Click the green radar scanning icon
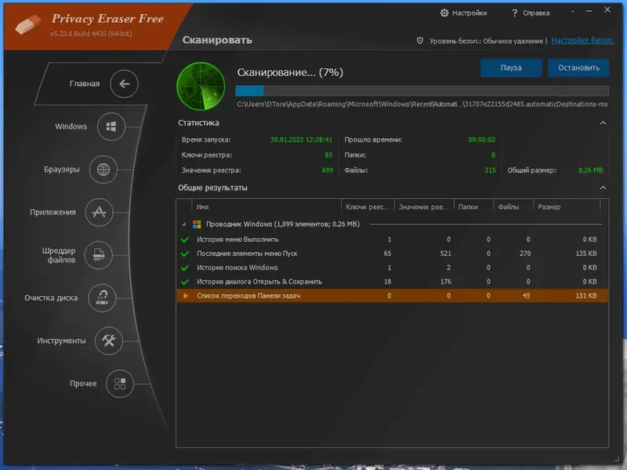This screenshot has height=470, width=627. [201, 86]
